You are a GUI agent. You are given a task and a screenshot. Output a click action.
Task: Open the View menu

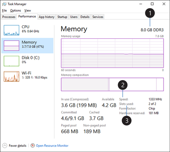tap(27, 11)
